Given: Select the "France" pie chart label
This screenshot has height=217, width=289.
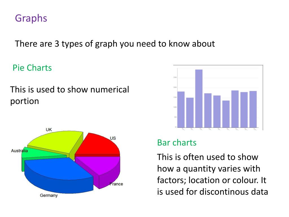Looking at the screenshot, I should point(116,184).
